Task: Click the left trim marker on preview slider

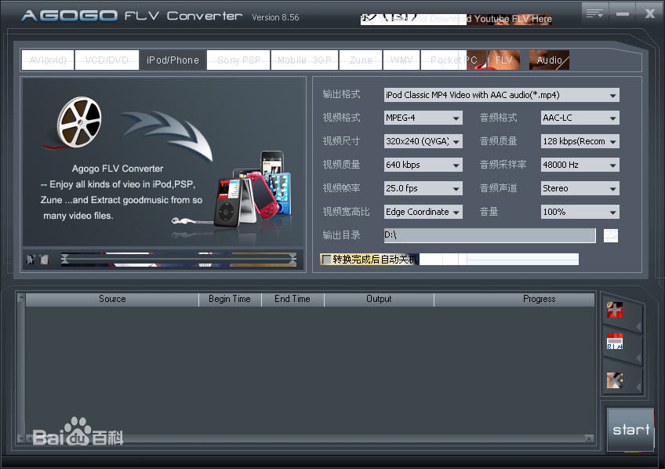Action: point(64,259)
